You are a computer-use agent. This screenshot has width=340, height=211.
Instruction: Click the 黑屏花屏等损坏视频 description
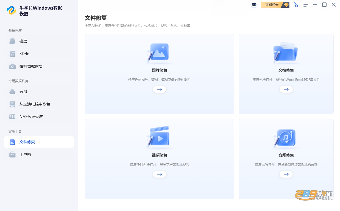160,165
